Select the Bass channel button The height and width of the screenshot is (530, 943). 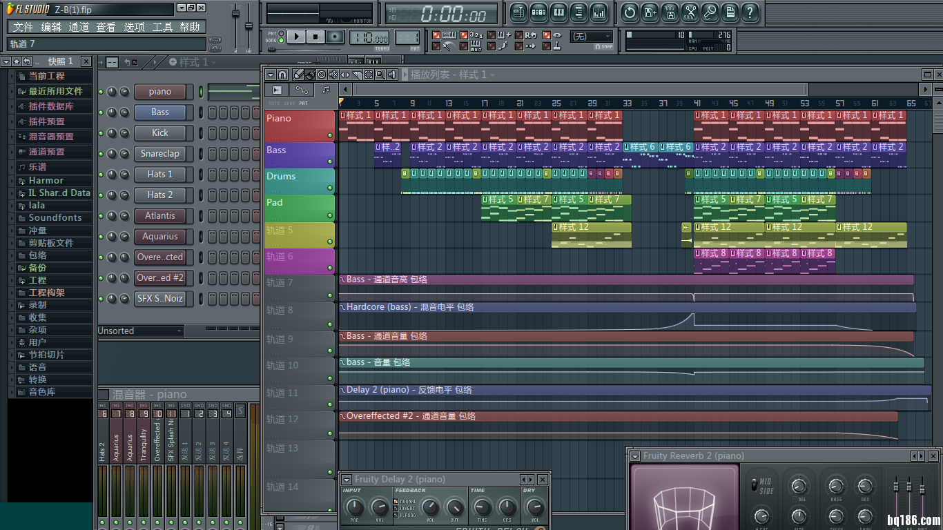pos(160,112)
